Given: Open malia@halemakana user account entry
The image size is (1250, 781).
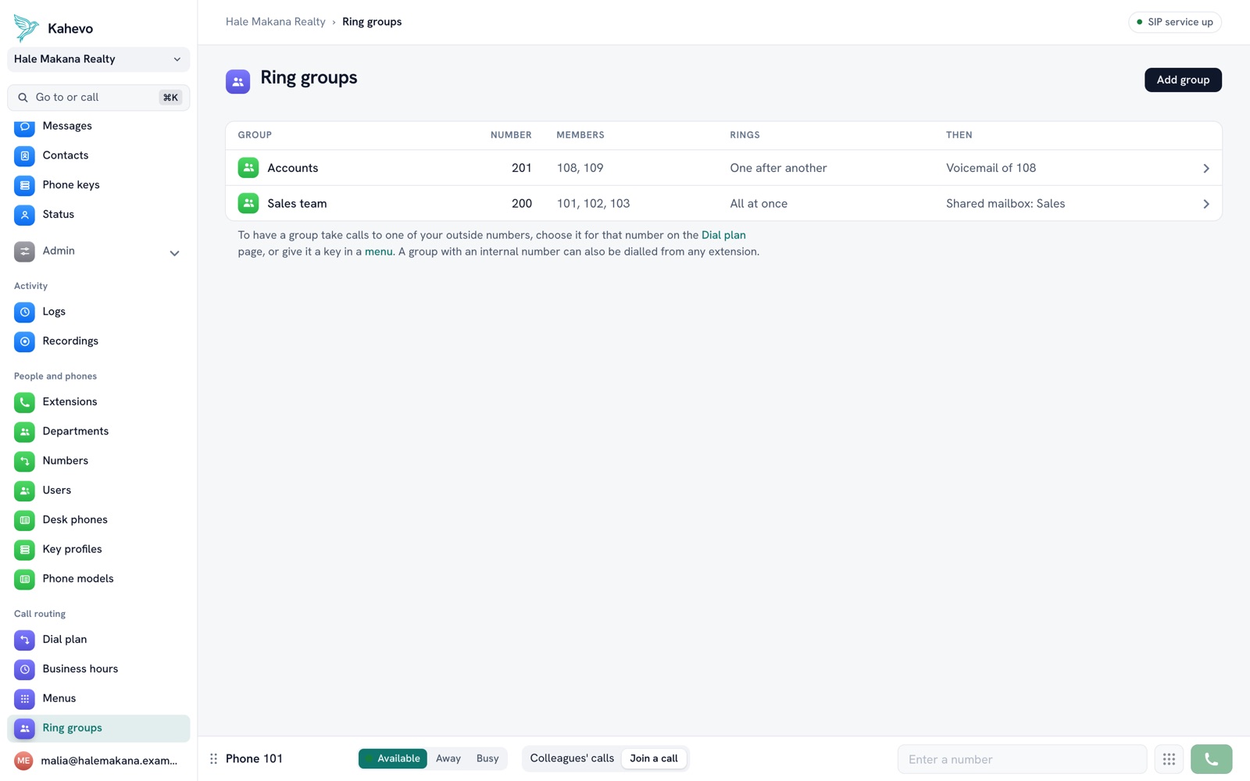Looking at the screenshot, I should (x=98, y=761).
